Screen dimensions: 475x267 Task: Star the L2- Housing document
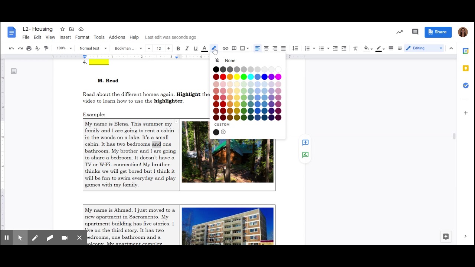(x=62, y=29)
